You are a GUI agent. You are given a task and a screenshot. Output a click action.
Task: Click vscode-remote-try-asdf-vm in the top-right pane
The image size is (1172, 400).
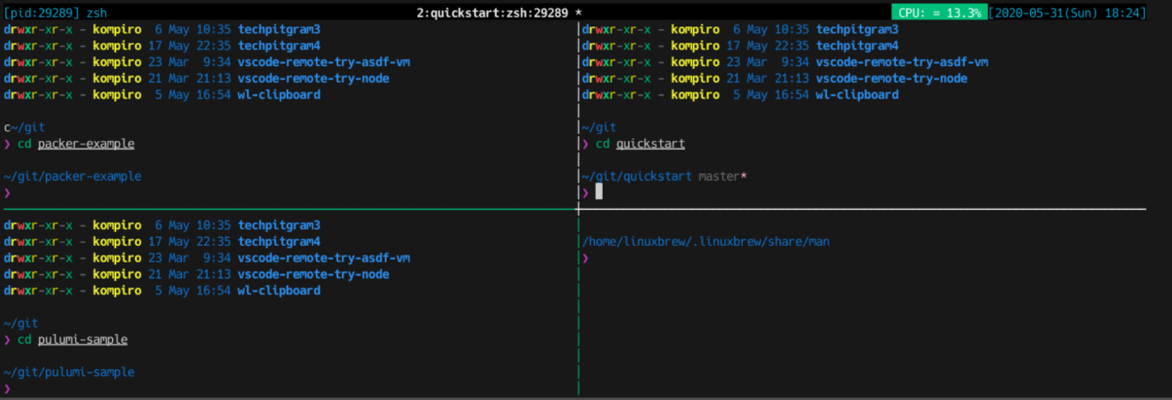pyautogui.click(x=902, y=62)
